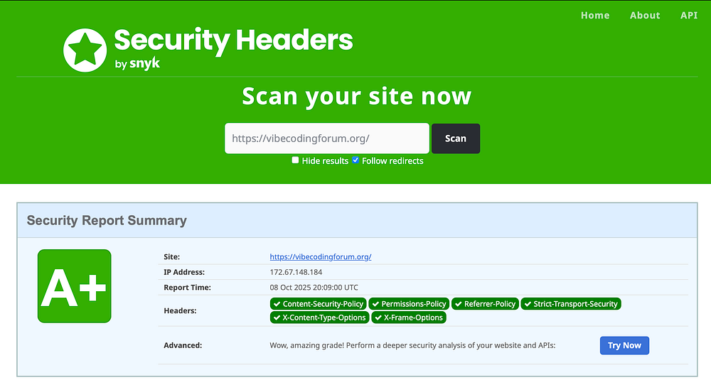Click the X-Frame-Options header badge

(x=409, y=318)
